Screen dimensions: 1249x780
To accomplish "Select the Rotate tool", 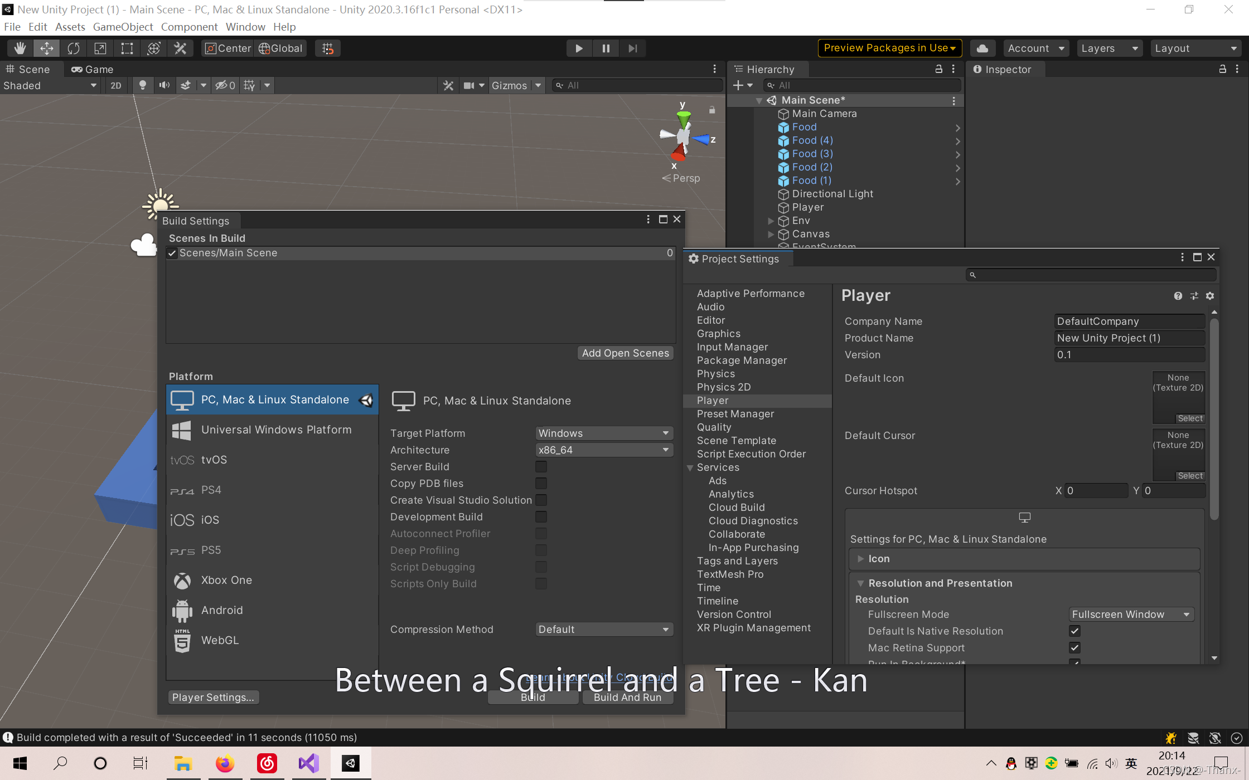I will 74,48.
